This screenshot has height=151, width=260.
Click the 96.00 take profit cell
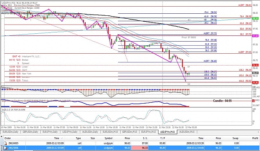(x=162, y=148)
